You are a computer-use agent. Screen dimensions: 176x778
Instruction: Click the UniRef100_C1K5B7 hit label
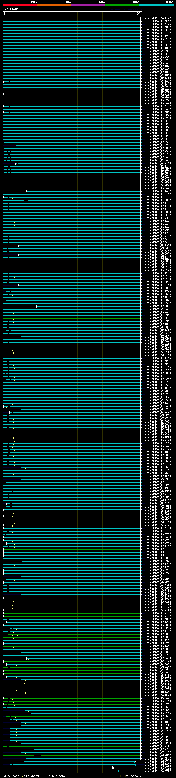158,771
